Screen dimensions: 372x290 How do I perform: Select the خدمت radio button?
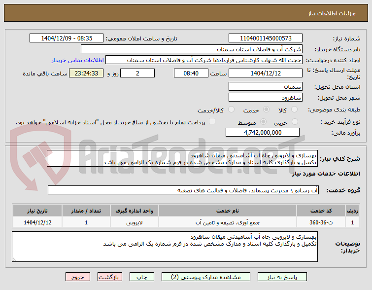pyautogui.click(x=266, y=109)
